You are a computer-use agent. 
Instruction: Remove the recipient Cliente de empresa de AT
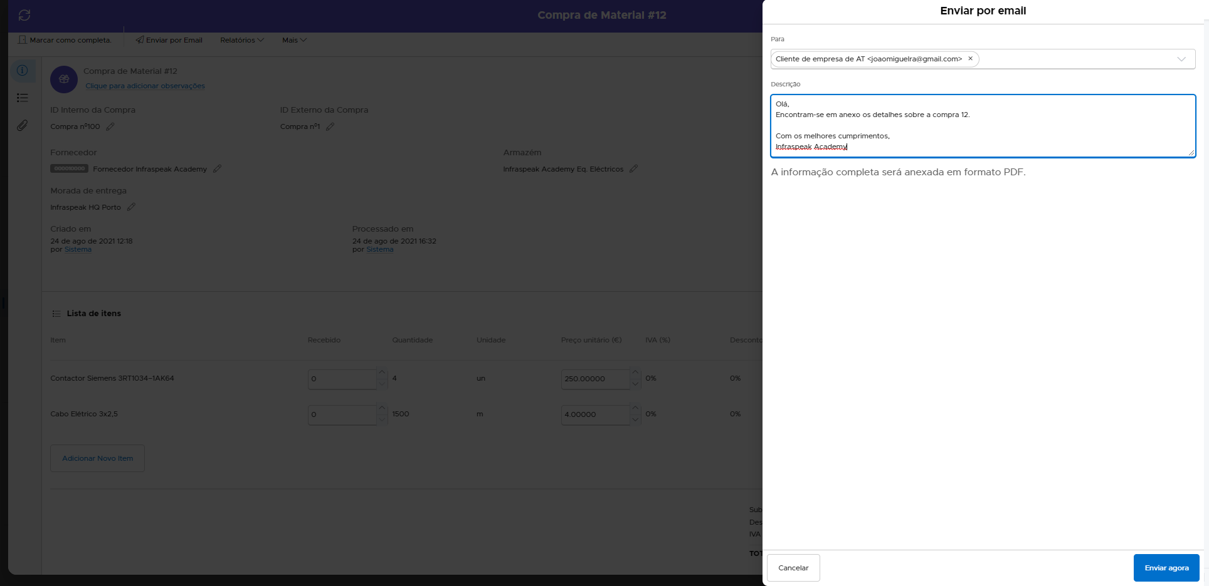coord(970,58)
